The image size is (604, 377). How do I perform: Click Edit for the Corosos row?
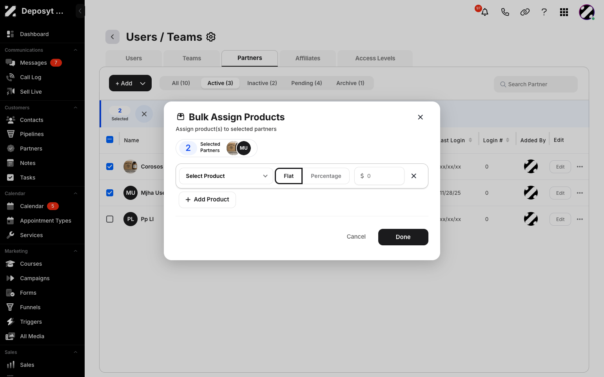[x=560, y=167]
